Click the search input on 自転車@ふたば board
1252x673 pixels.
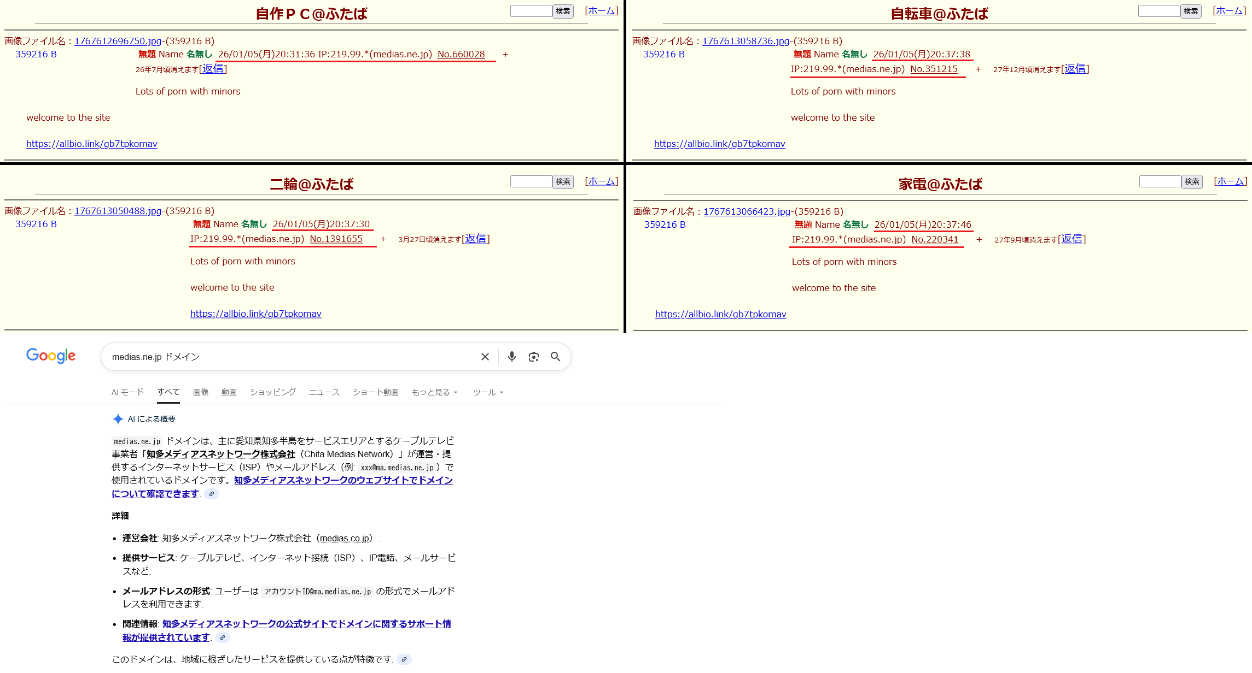(1158, 11)
